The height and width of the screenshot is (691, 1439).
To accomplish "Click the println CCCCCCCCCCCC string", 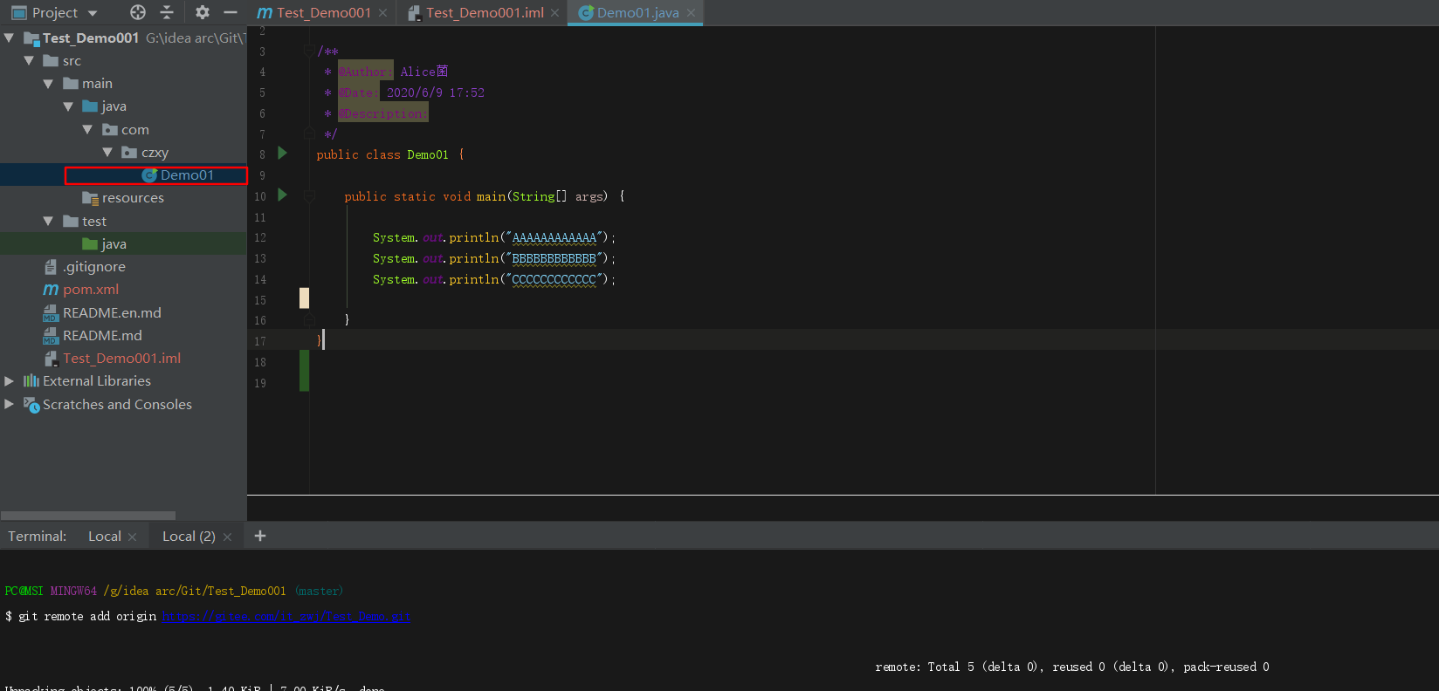I will coord(554,280).
